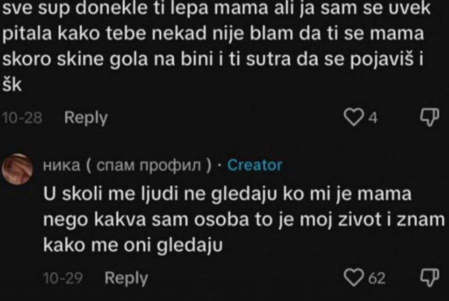Viewport: 449px width, 301px height.
Task: Click the like count showing 62
Action: (376, 279)
